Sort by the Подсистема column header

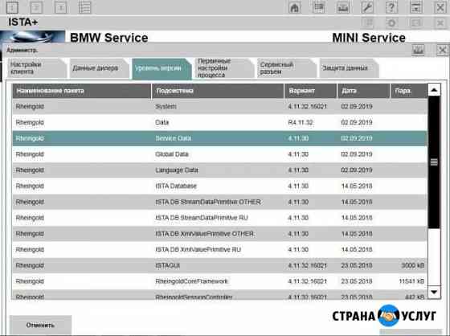(218, 91)
